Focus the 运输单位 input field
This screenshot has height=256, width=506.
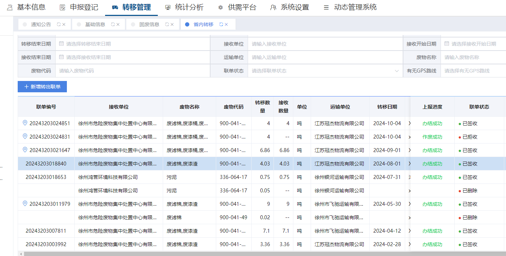[326, 57]
